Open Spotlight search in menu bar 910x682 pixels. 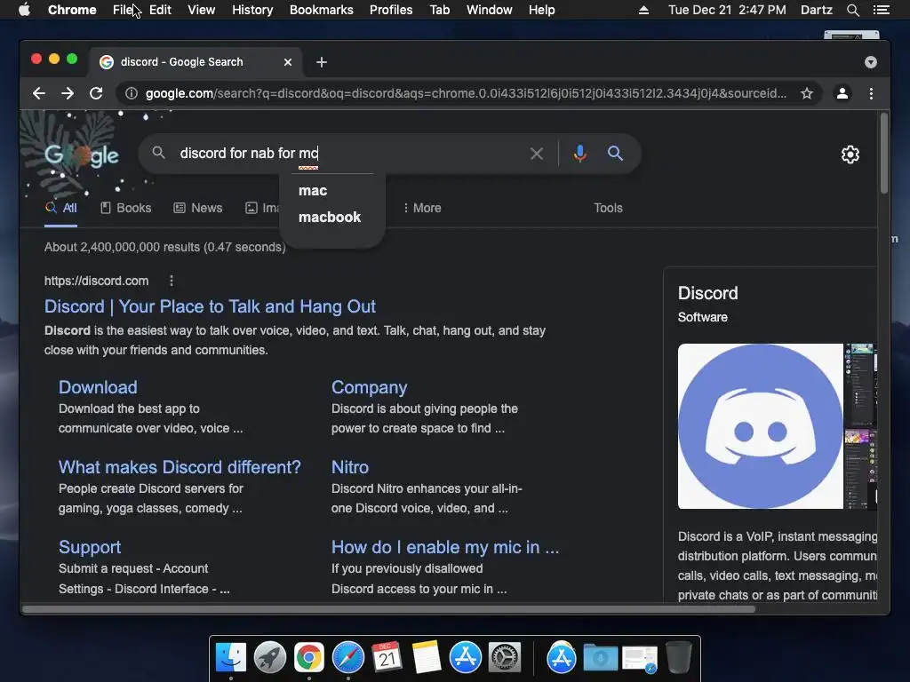click(x=852, y=10)
